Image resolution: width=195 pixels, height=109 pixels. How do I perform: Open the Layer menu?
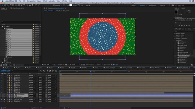pyautogui.click(x=39, y=1)
